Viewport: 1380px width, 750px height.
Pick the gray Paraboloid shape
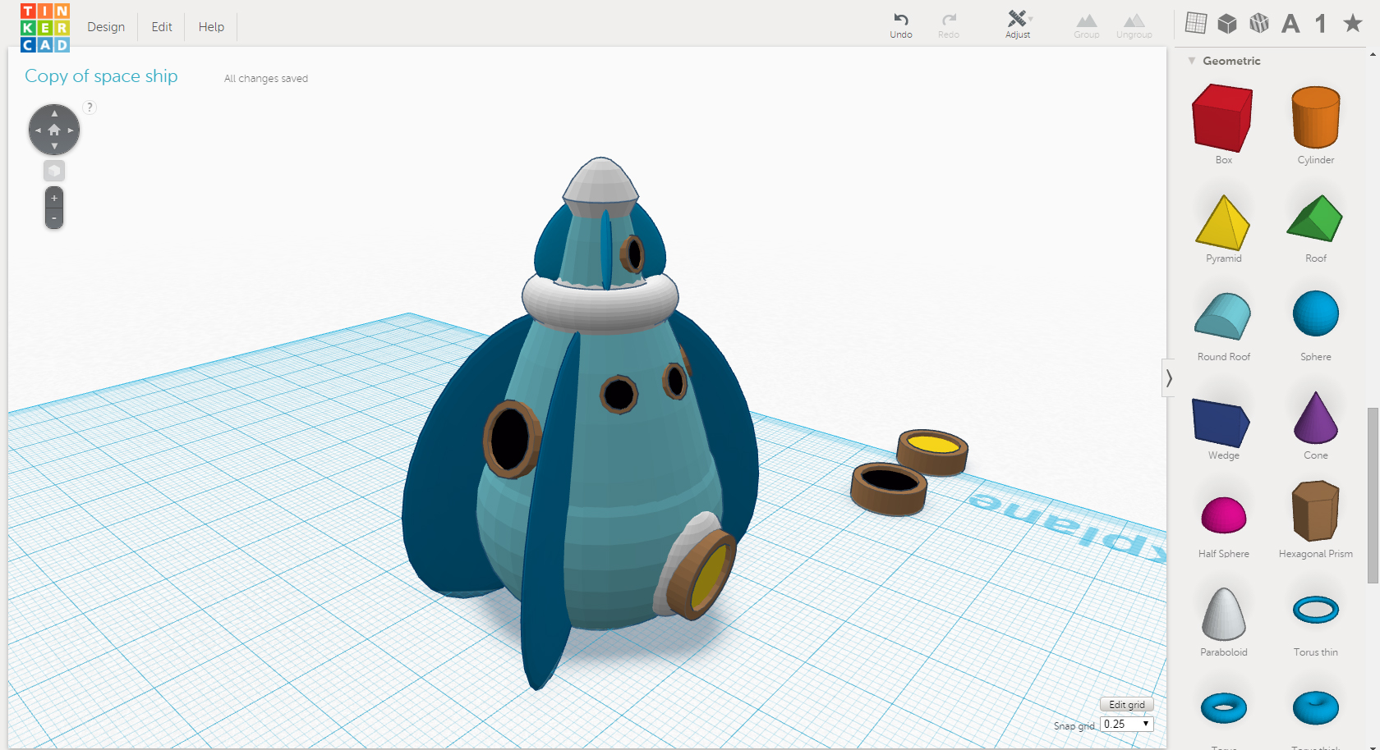click(x=1224, y=614)
